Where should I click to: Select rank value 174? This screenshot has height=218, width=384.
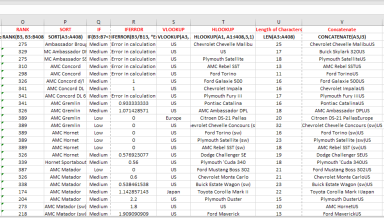click(x=23, y=192)
